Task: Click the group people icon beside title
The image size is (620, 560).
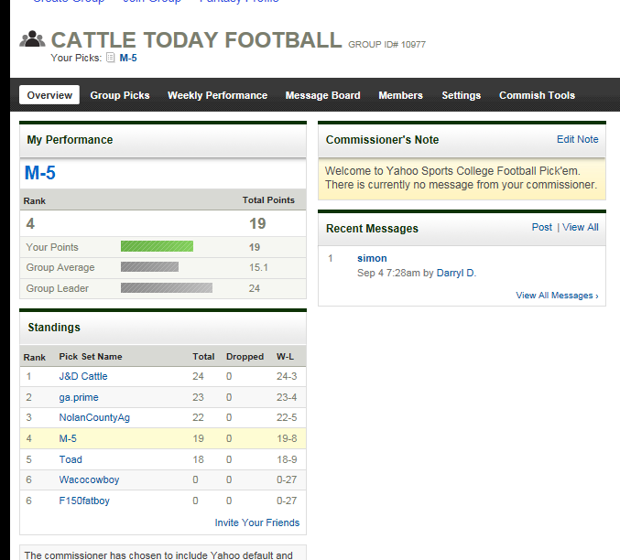Action: [32, 39]
